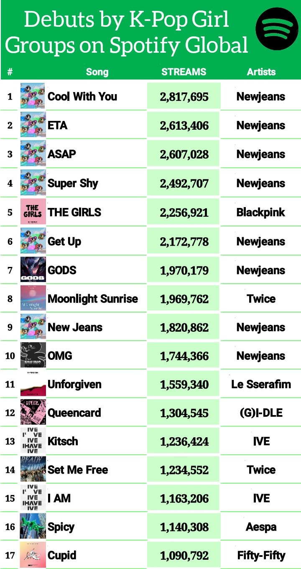
Task: Click the GODS album art
Action: 33,270
